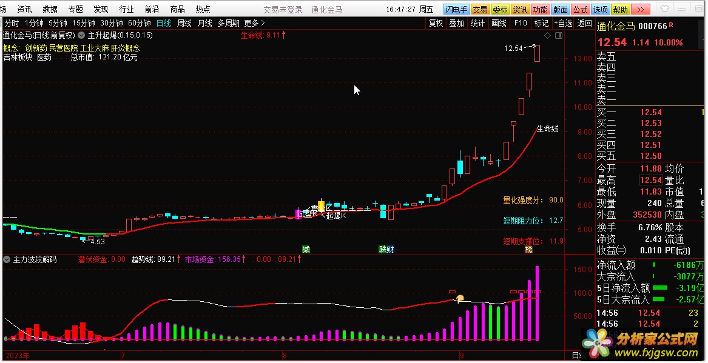Open the 发现 menu
Viewport: 708px width, 363px height.
coord(101,9)
